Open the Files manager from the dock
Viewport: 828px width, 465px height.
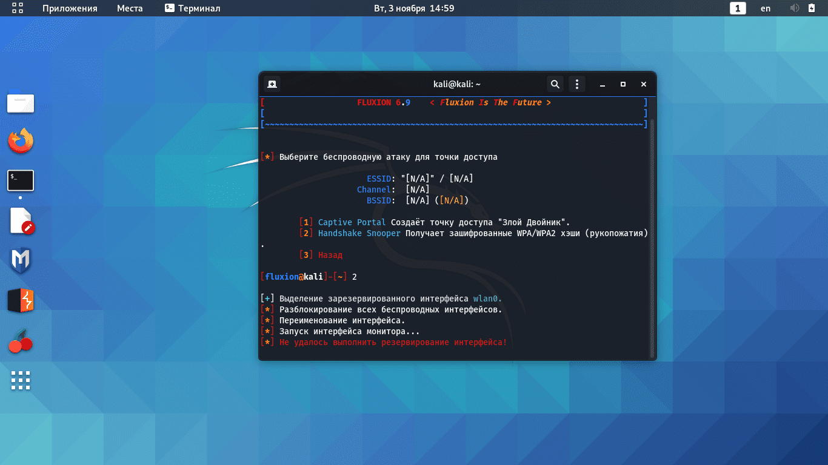click(x=21, y=102)
